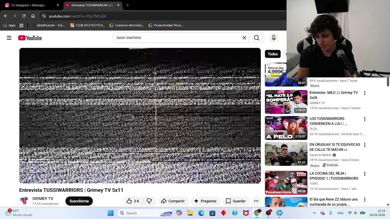
Task: Open options for Entrevista MILO J video
Action: (365, 93)
